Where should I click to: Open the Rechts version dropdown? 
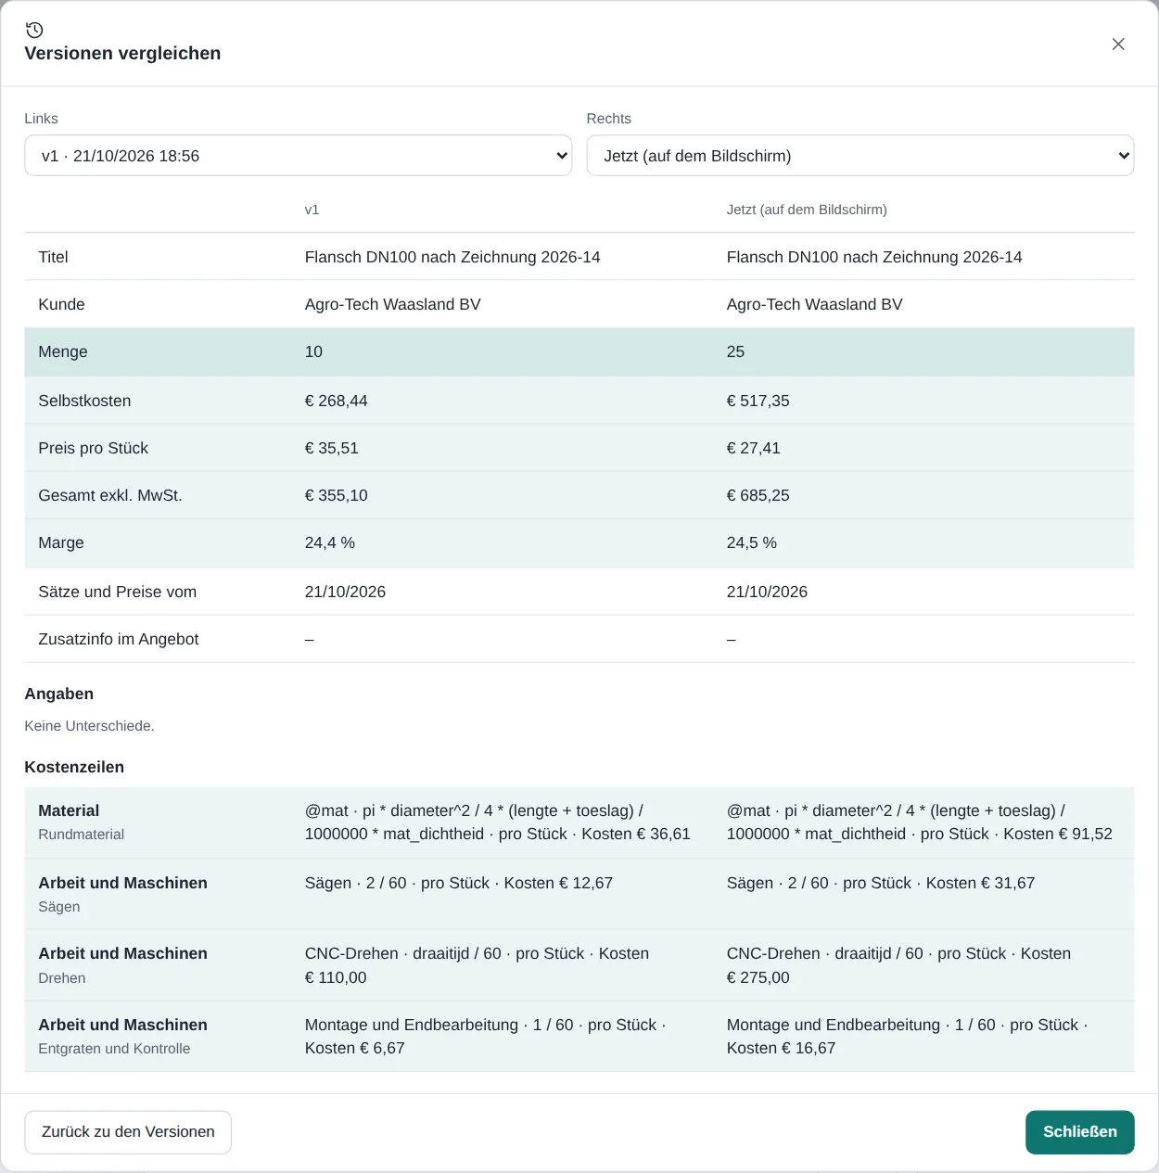(860, 156)
